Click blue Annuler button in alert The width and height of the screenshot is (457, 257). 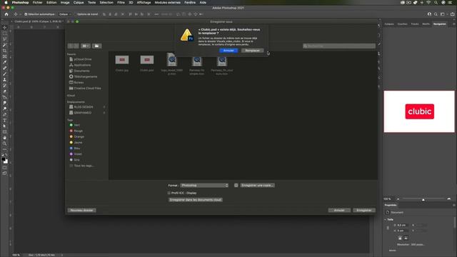(x=228, y=51)
